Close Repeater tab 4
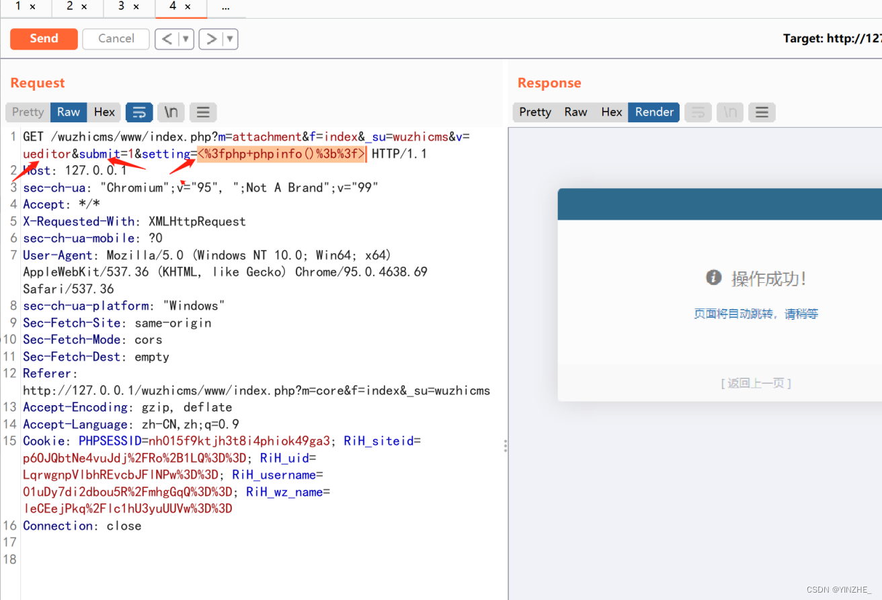Screen dimensions: 882x600 (x=188, y=7)
